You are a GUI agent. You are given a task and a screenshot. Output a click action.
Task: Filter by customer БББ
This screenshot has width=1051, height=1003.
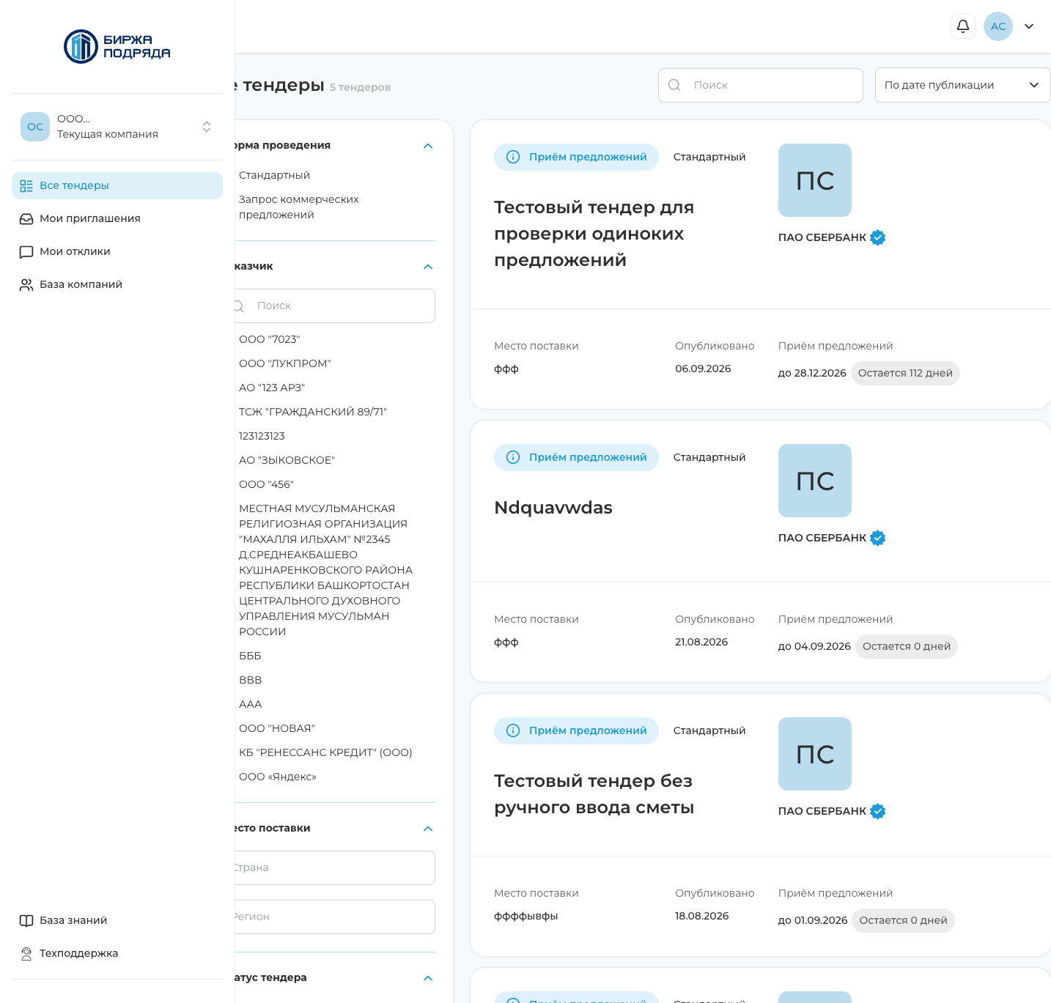click(x=250, y=656)
